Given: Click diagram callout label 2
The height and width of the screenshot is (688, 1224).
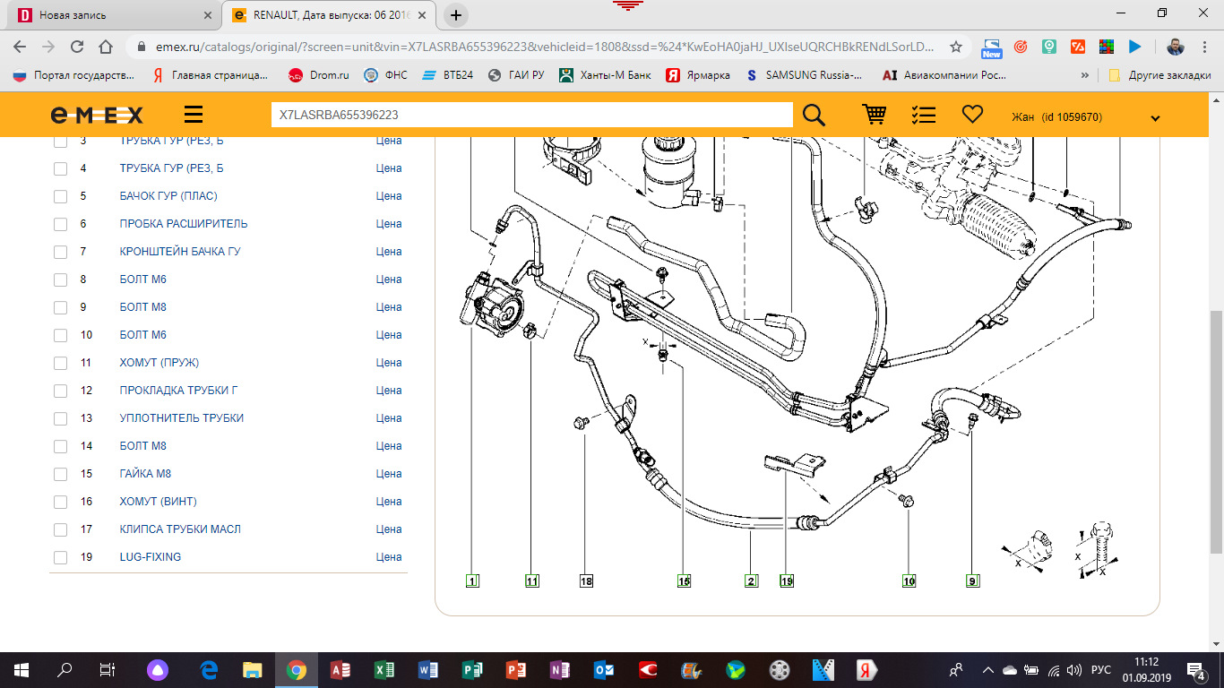Looking at the screenshot, I should coord(751,580).
